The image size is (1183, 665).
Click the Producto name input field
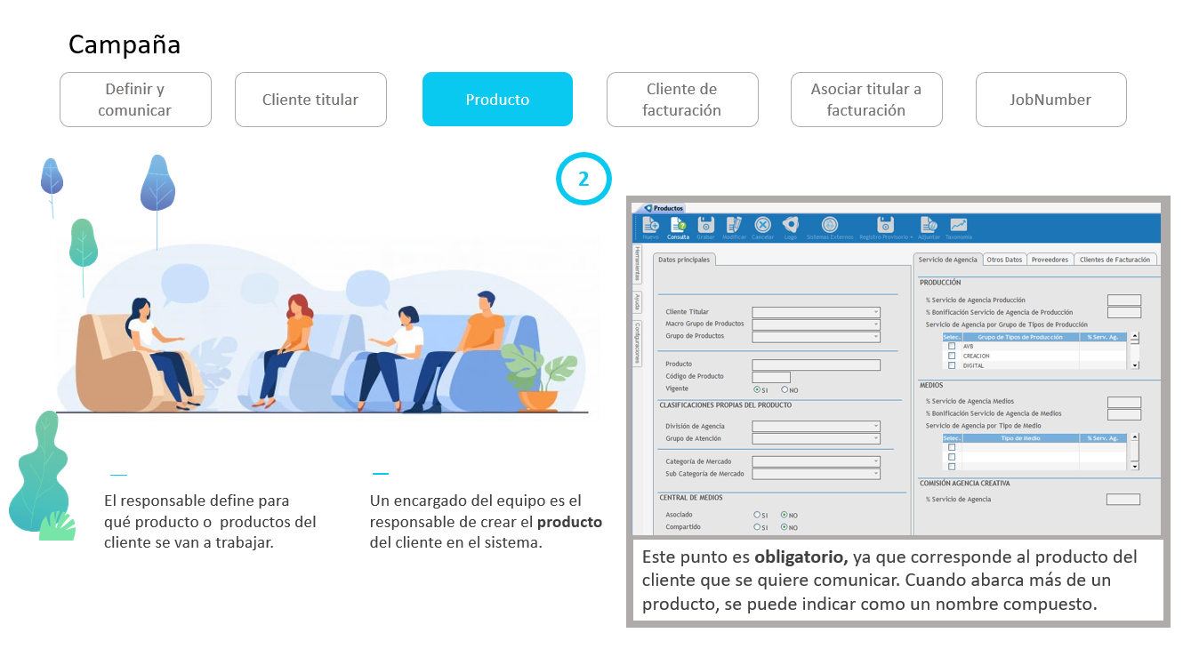816,365
